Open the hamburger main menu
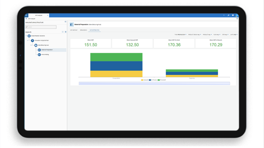264x148 pixels. coord(26,15)
